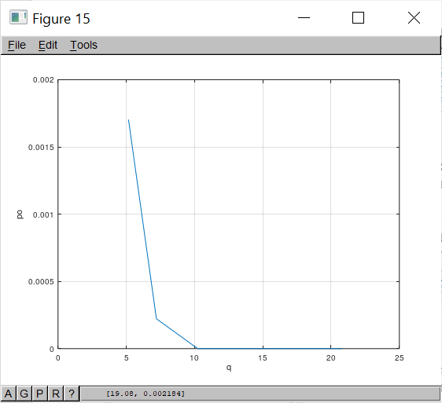The image size is (442, 403).
Task: Click the Figure 15 title text
Action: [x=61, y=19]
